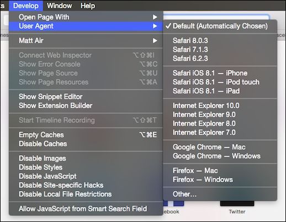Toggle Allow JavaScript from Smart Search Field
The image size is (286, 222).
click(x=86, y=209)
